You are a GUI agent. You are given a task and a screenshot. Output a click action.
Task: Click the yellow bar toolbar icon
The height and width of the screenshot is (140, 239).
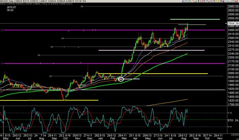(217, 1)
